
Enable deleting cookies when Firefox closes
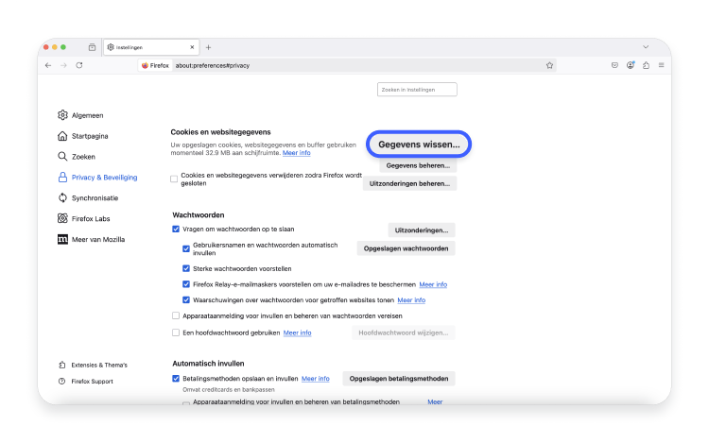(175, 179)
